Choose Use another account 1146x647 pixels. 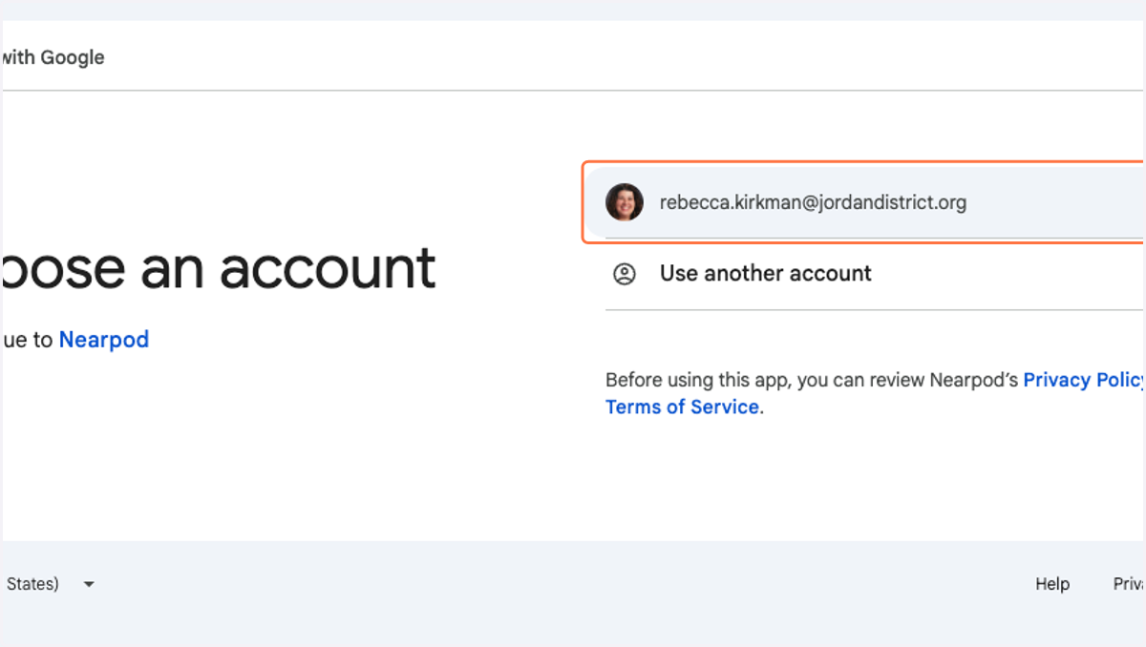874,274
